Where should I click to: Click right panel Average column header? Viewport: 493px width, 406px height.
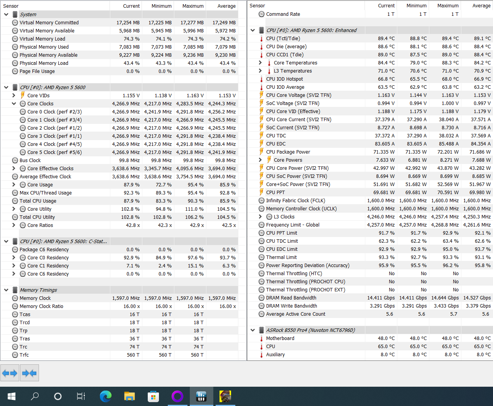coord(477,6)
